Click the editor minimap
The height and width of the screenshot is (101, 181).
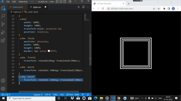point(86,17)
